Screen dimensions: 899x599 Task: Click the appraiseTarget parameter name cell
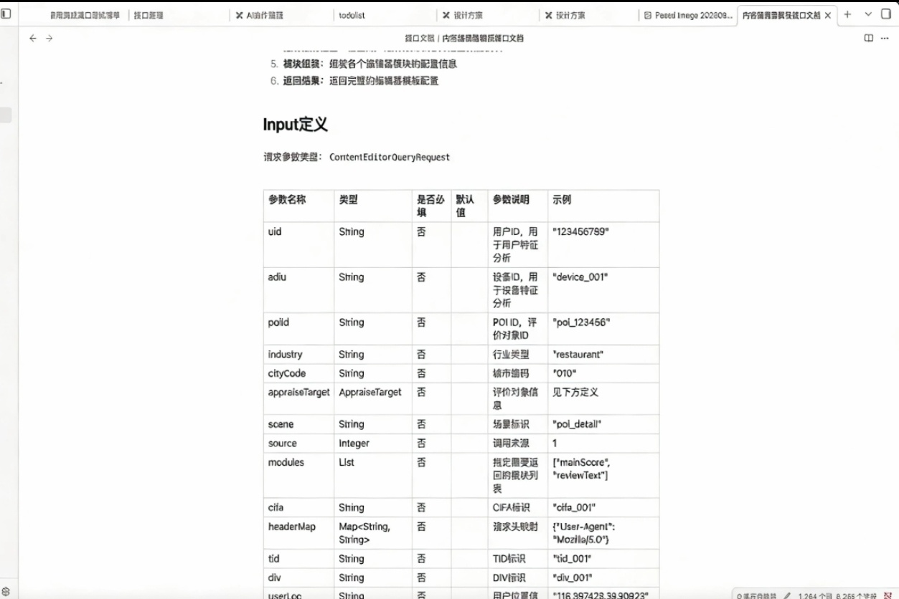(298, 398)
